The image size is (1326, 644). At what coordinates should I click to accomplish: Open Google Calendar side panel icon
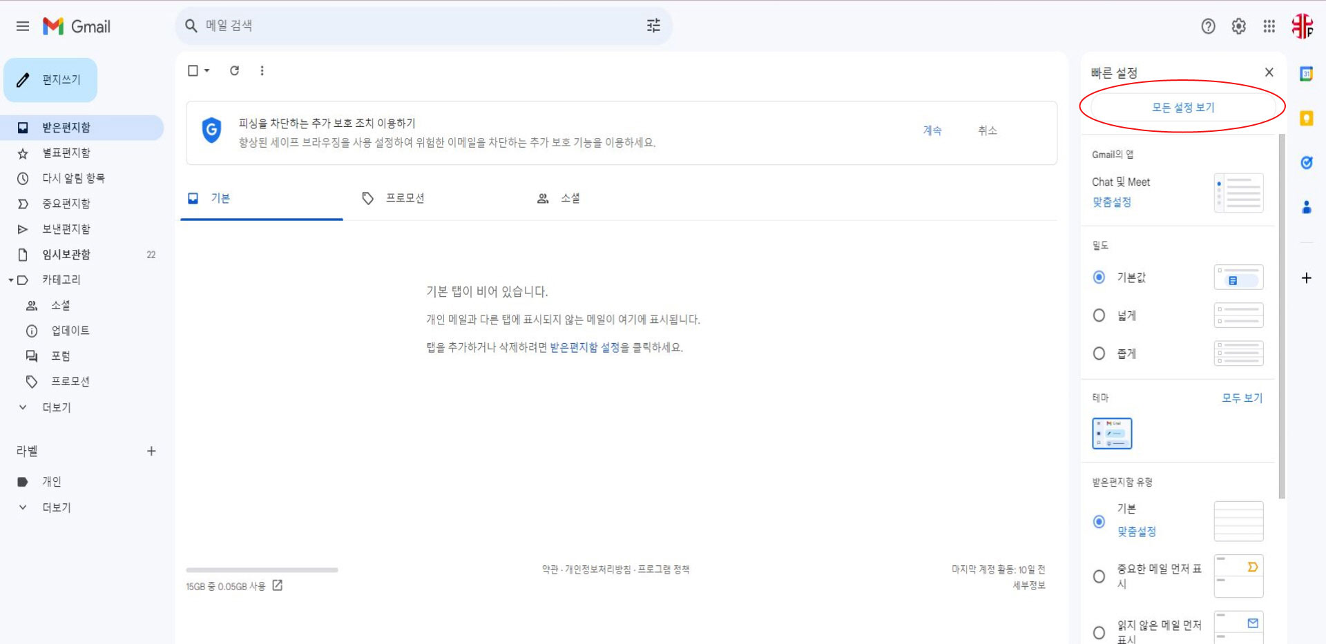(1306, 74)
